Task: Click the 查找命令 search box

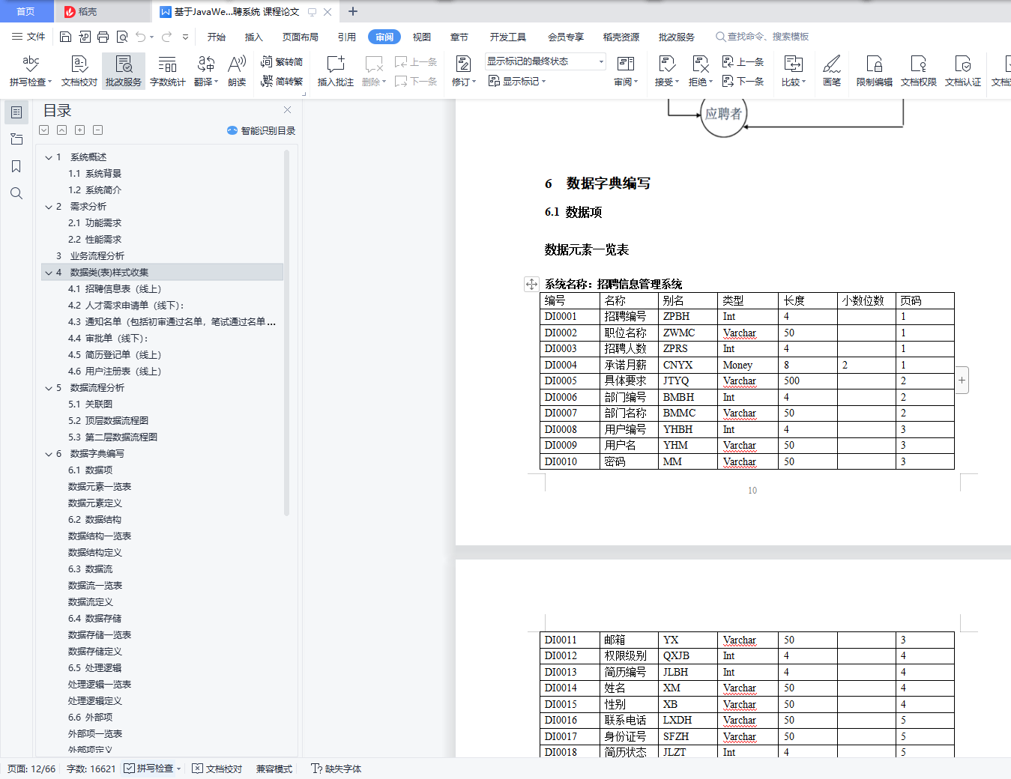Action: [x=763, y=37]
